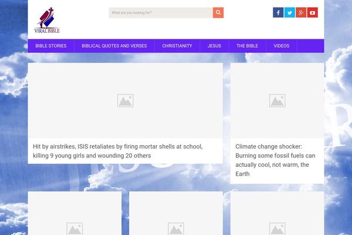Open the Google Plus social icon
This screenshot has width=352, height=235.
(x=301, y=12)
